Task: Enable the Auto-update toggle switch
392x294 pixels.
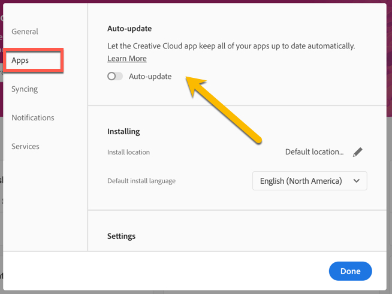Action: pos(114,77)
